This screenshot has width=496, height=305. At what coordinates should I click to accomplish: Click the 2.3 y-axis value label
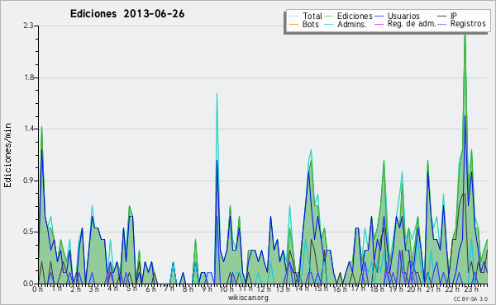pyautogui.click(x=28, y=26)
